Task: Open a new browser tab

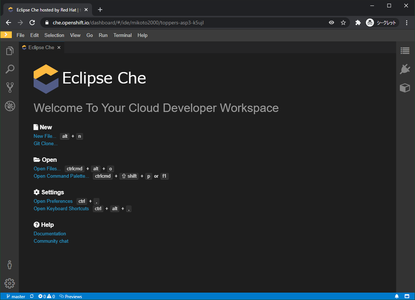Action: click(100, 10)
